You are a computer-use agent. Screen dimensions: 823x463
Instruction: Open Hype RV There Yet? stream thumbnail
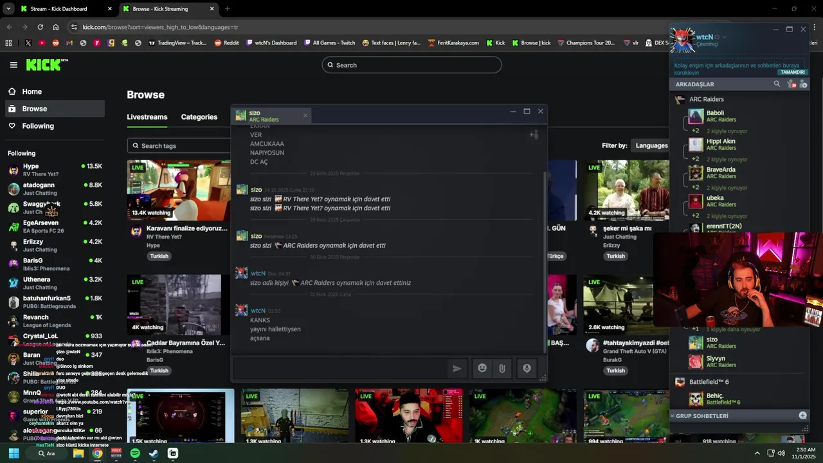[178, 190]
